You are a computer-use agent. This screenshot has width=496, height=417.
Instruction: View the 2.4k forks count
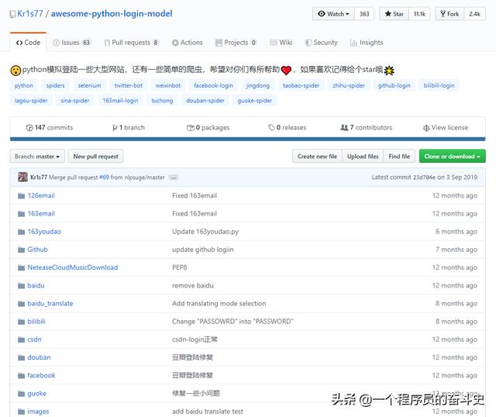(474, 14)
